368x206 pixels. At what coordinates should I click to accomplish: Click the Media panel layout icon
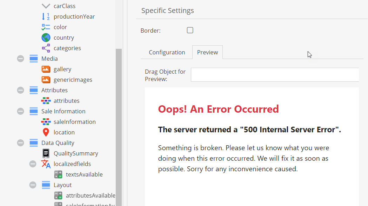(34, 59)
